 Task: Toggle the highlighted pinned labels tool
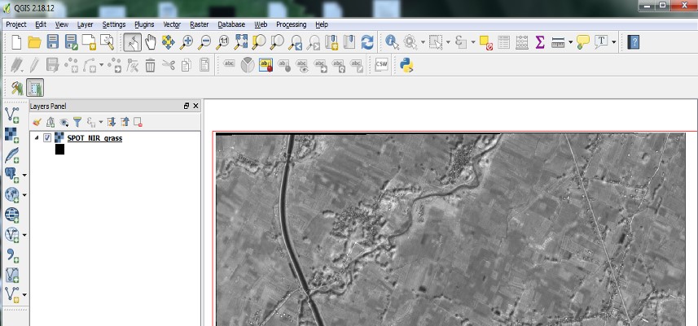[x=266, y=65]
